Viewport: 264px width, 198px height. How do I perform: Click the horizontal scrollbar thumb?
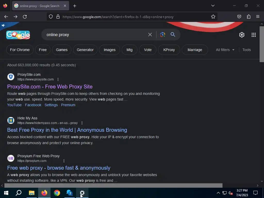(113, 185)
